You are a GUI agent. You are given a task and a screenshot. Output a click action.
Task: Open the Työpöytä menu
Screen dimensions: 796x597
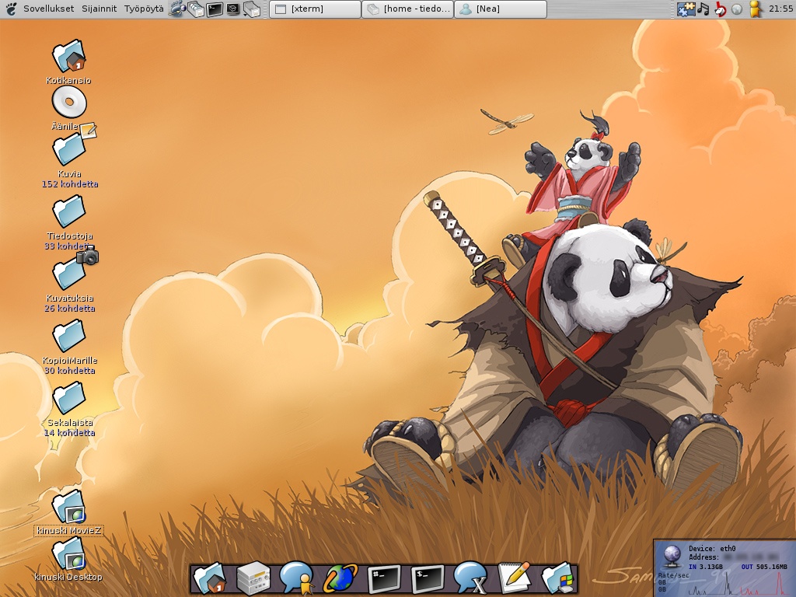pyautogui.click(x=144, y=9)
